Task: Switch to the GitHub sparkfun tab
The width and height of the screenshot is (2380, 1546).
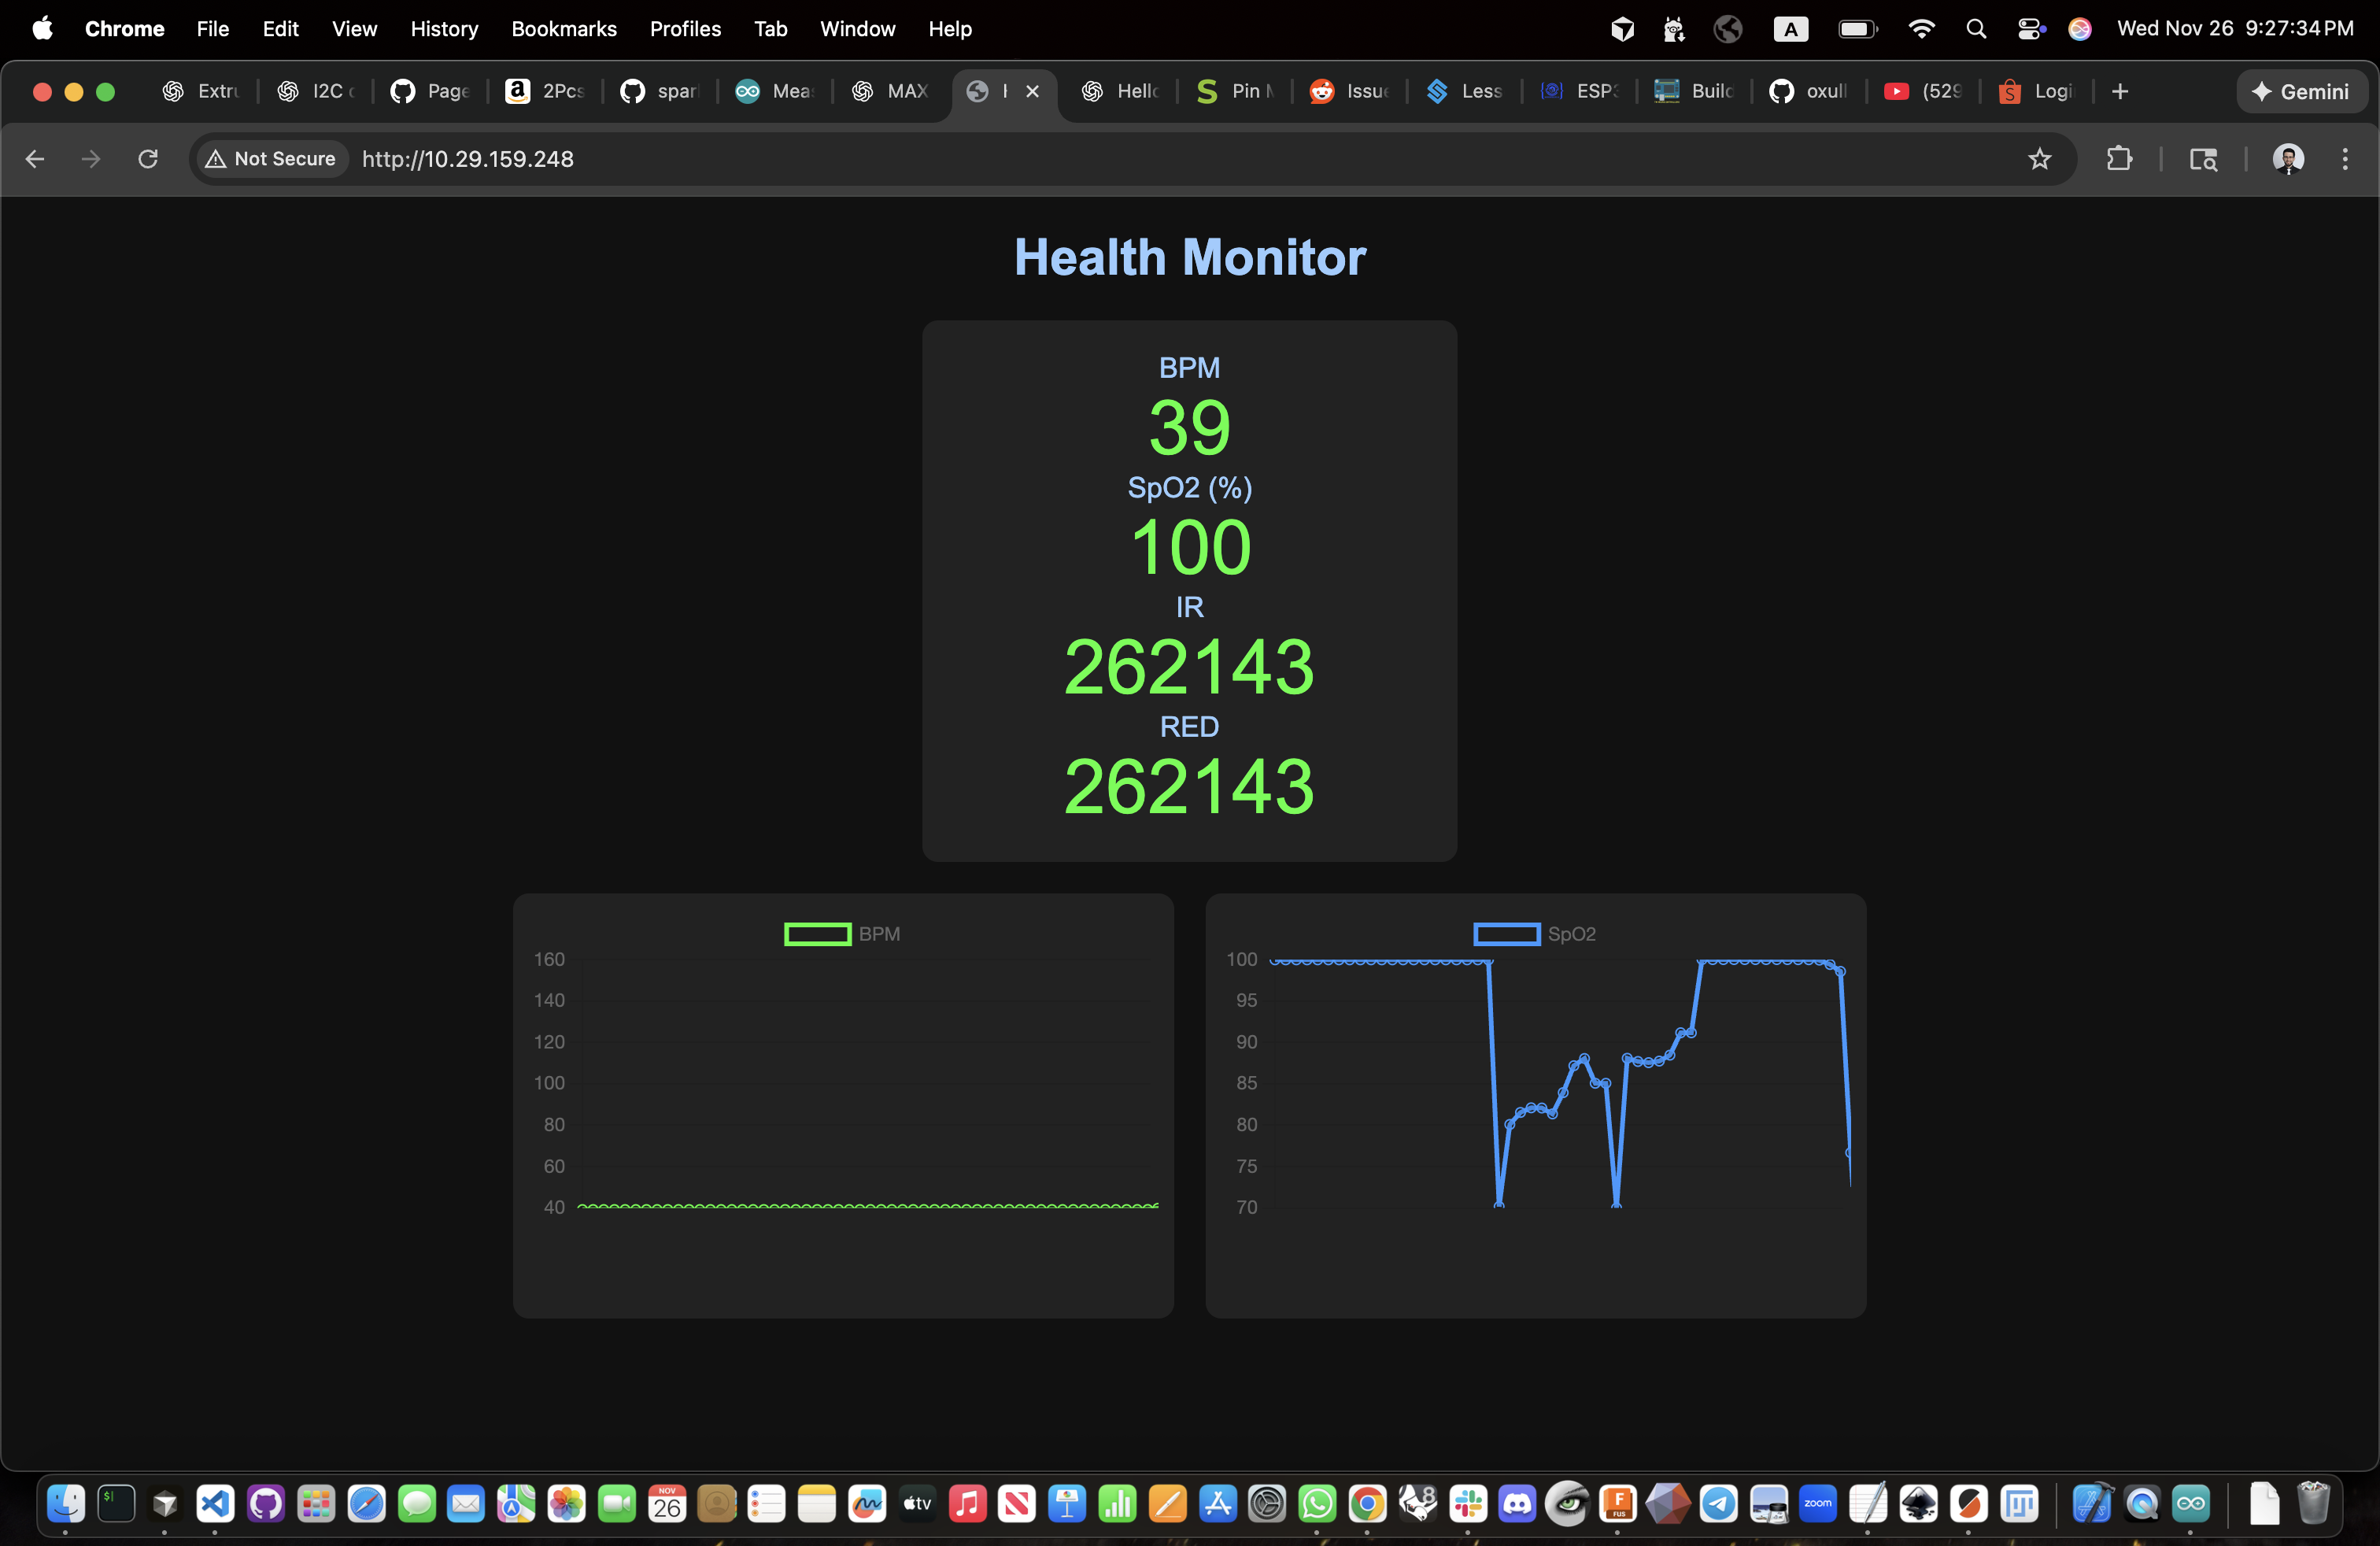Action: [660, 91]
